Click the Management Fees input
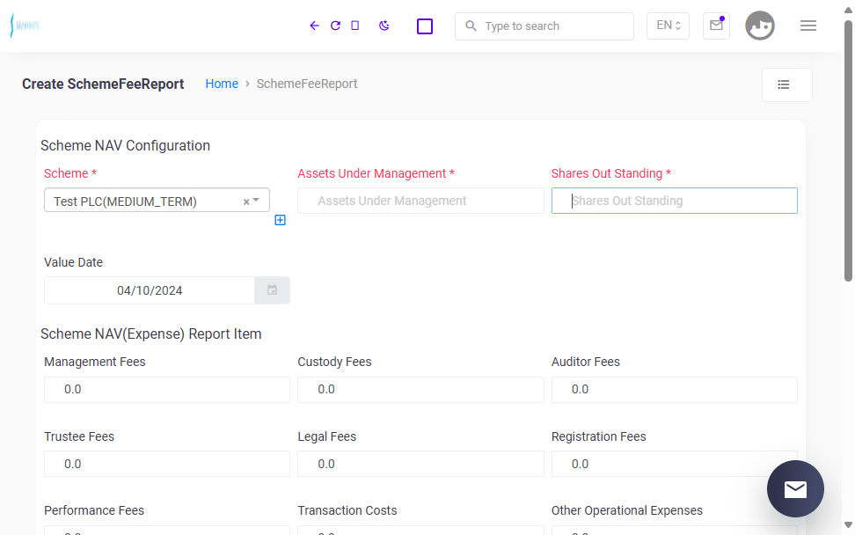The image size is (855, 535). click(x=167, y=390)
